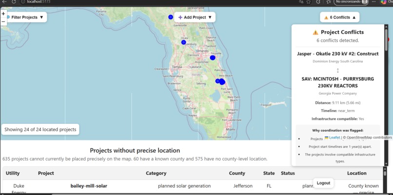Click the State column header
393x195 pixels.
coord(269,173)
